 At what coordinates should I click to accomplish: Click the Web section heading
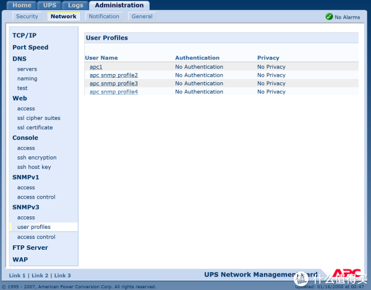[x=20, y=98]
